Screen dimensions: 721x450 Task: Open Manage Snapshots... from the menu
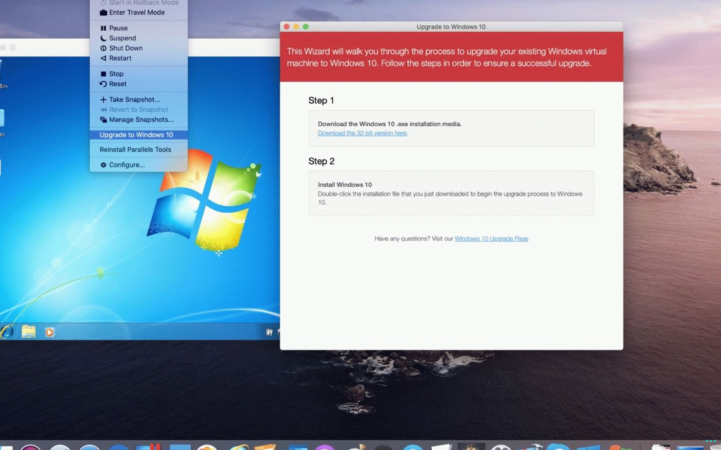point(139,119)
